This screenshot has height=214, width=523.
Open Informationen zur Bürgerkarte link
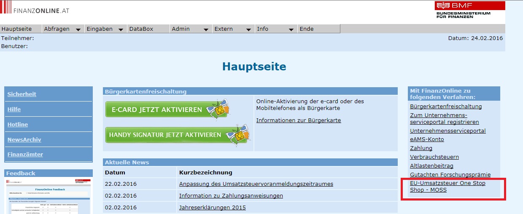(x=299, y=120)
